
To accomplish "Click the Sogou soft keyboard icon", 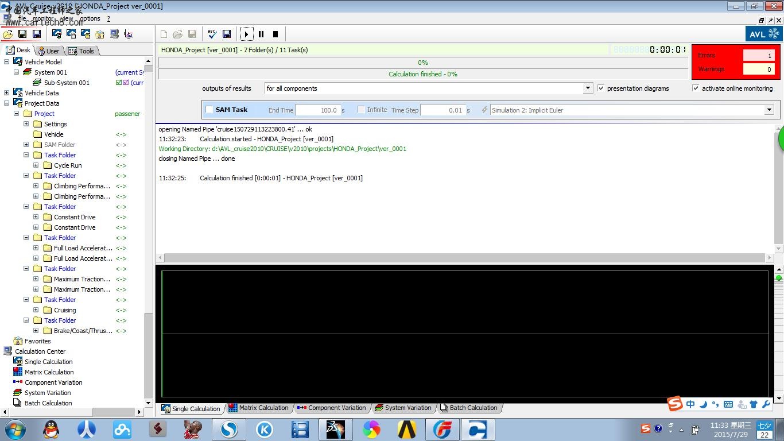I will pos(728,404).
